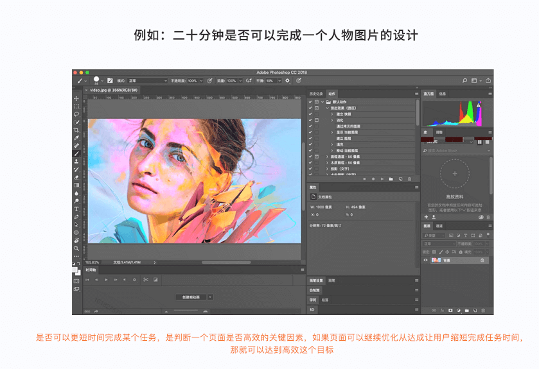
Task: Select the Hand tool
Action: [x=76, y=241]
